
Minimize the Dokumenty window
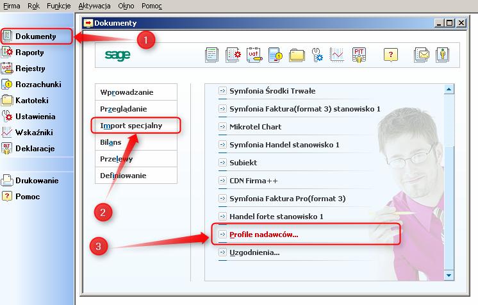click(x=439, y=23)
